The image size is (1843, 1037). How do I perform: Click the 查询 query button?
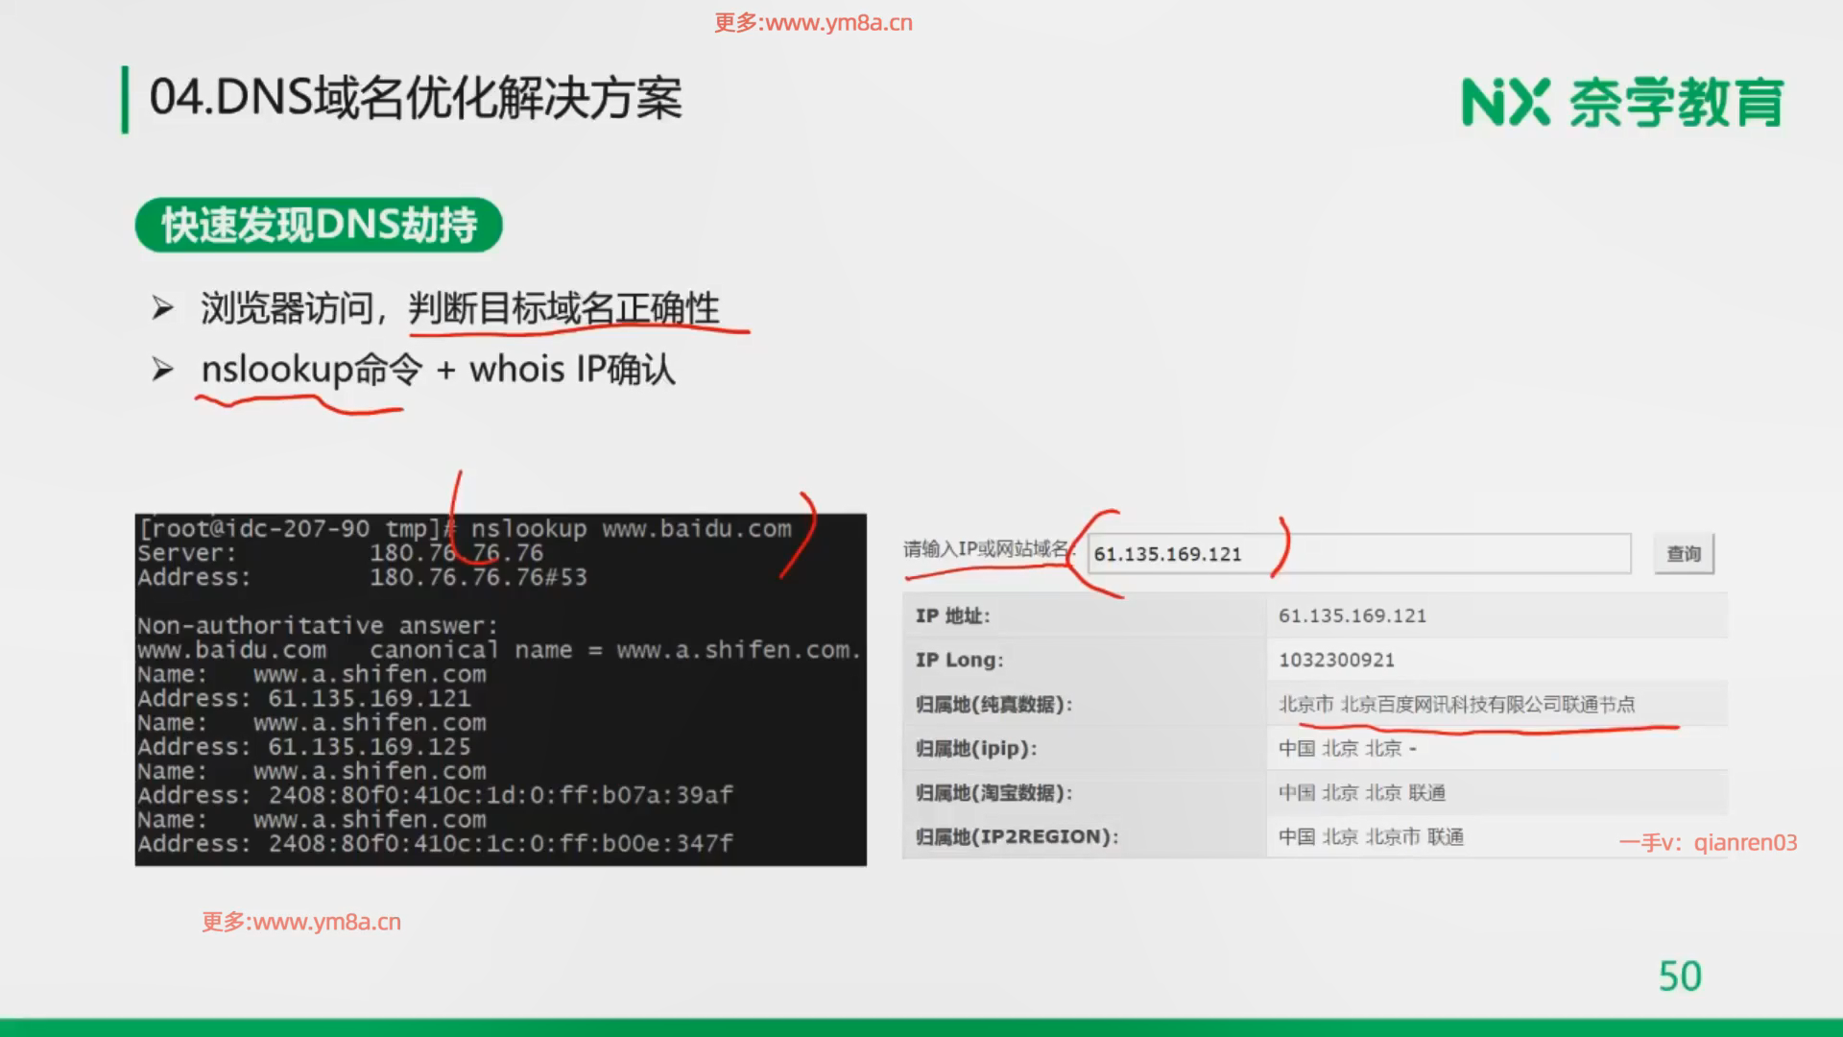click(1683, 554)
